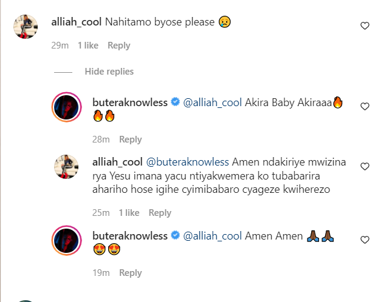Reply to the 29m top comment
This screenshot has height=302, width=378.
point(119,45)
